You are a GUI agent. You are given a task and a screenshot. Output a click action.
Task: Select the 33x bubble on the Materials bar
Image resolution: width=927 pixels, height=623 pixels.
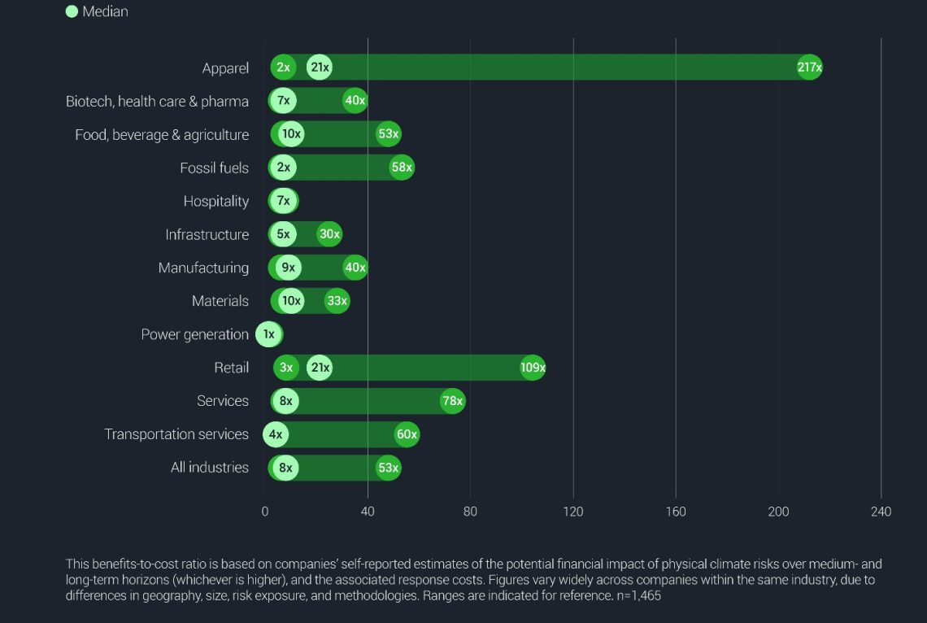click(x=337, y=301)
